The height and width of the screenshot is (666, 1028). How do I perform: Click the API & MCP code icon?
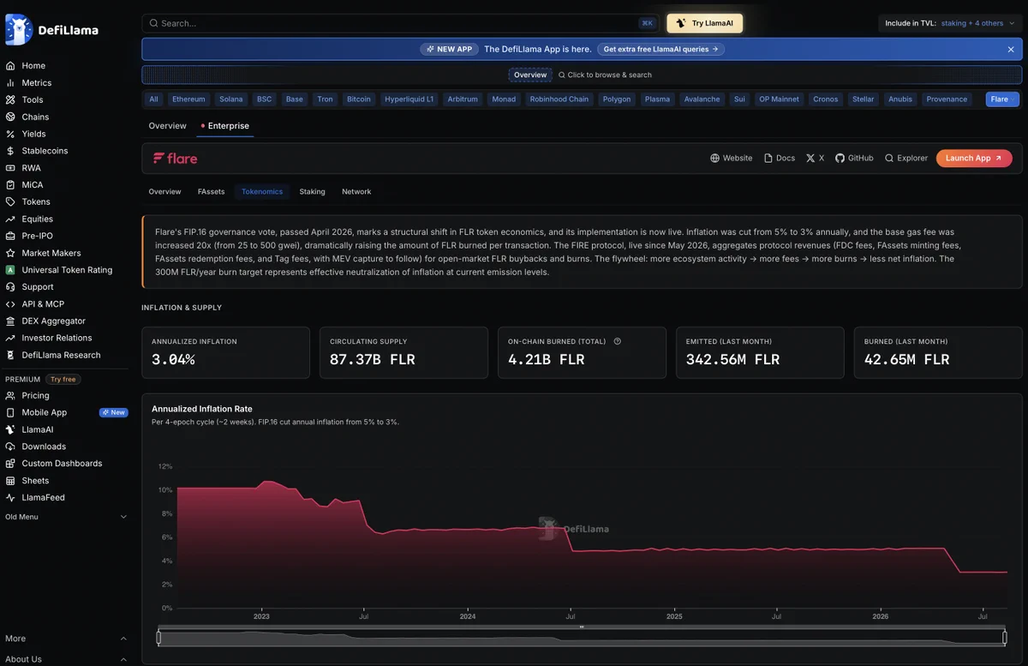click(10, 304)
